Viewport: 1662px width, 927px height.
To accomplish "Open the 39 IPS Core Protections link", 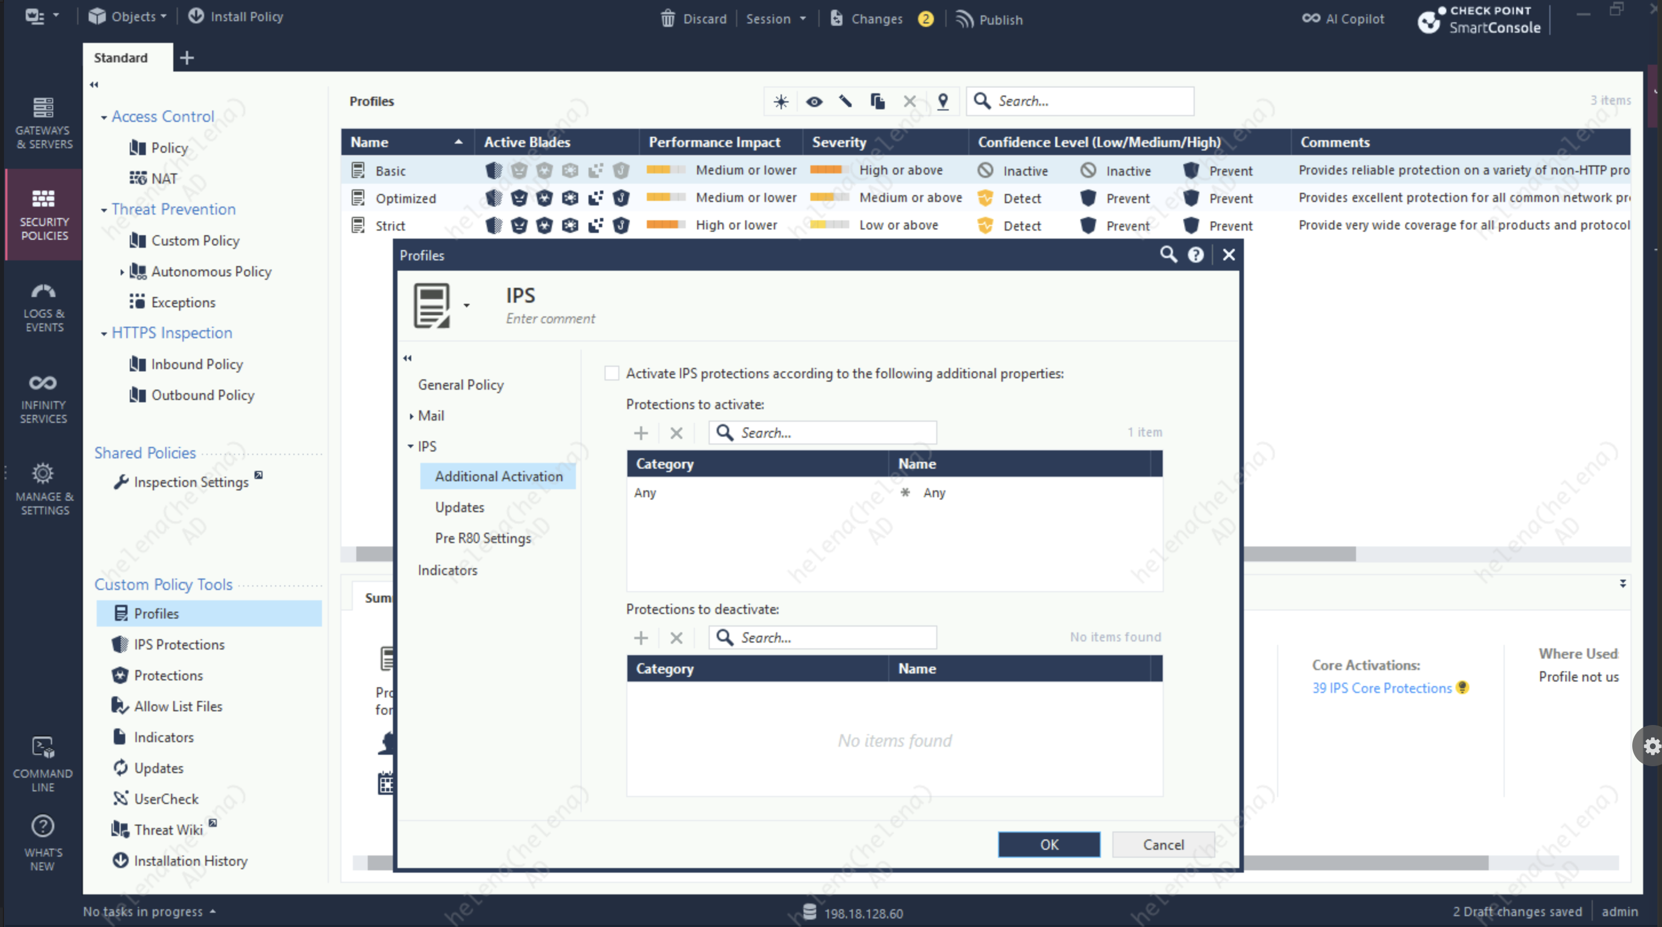I will tap(1381, 688).
